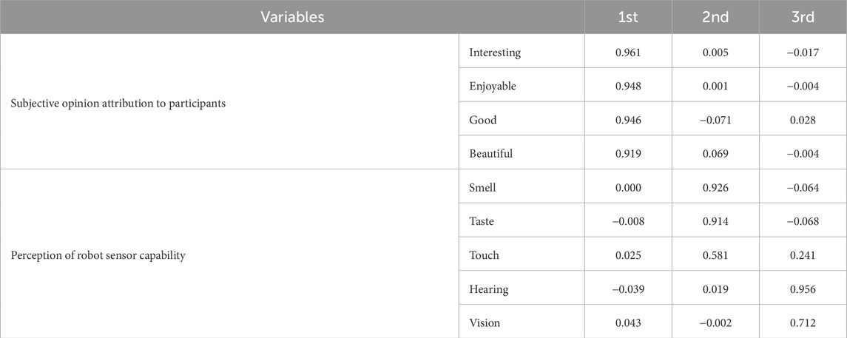Click the Variables column header
Image resolution: width=847 pixels, height=338 pixels.
point(292,17)
